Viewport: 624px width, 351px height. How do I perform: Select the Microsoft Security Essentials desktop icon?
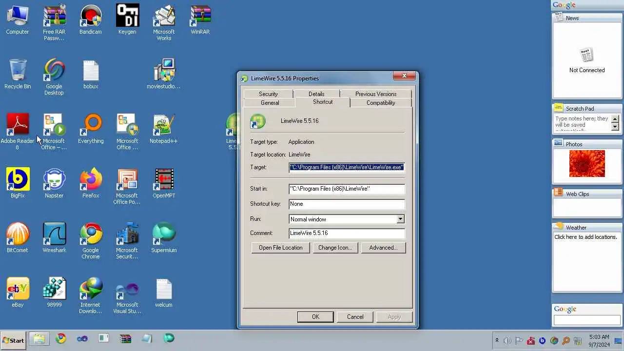tap(127, 242)
